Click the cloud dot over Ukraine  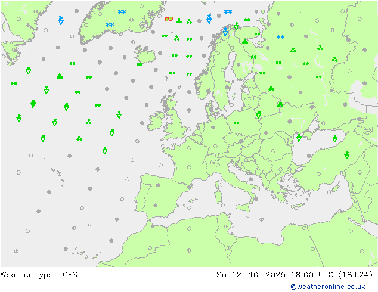290,121
